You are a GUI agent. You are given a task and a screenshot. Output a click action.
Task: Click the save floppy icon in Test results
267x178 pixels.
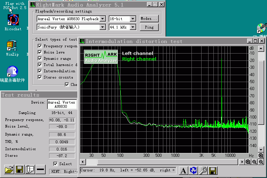coord(19,169)
